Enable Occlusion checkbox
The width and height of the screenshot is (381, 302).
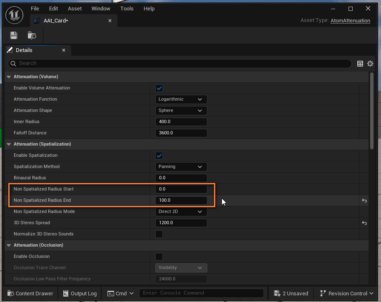pos(159,257)
